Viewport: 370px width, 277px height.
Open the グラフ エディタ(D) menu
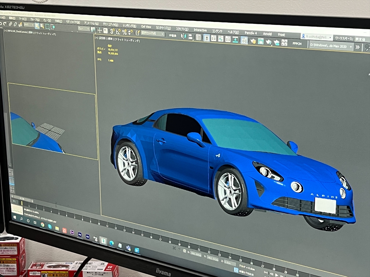[110, 25]
